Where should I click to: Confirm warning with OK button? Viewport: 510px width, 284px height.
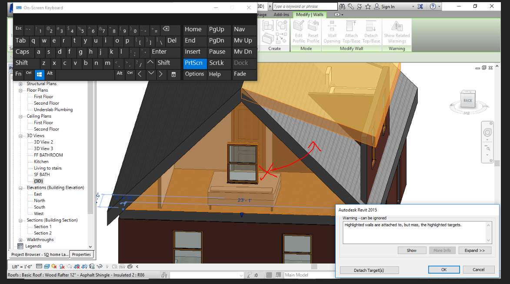click(443, 270)
